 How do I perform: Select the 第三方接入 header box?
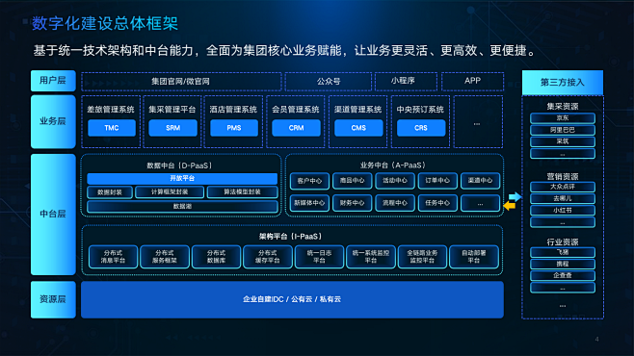click(x=563, y=83)
